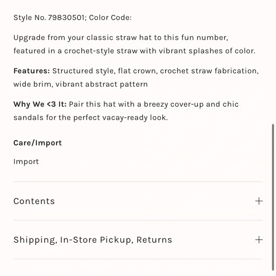The image size is (276, 276).
Task: Click plus icon beside Shipping, In-Store Pickup, Returns
Action: [x=259, y=240]
